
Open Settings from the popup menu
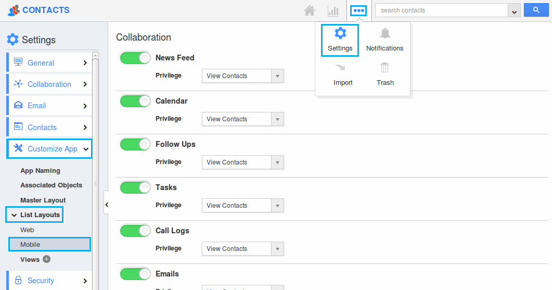340,40
